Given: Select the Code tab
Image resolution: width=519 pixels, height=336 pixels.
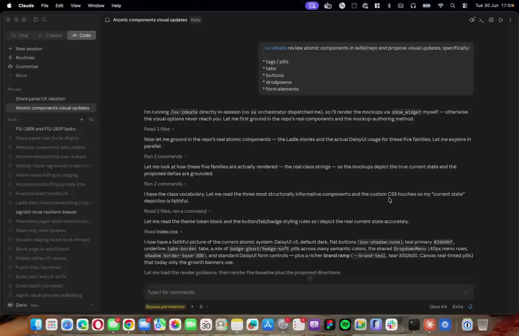Looking at the screenshot, I should point(81,35).
